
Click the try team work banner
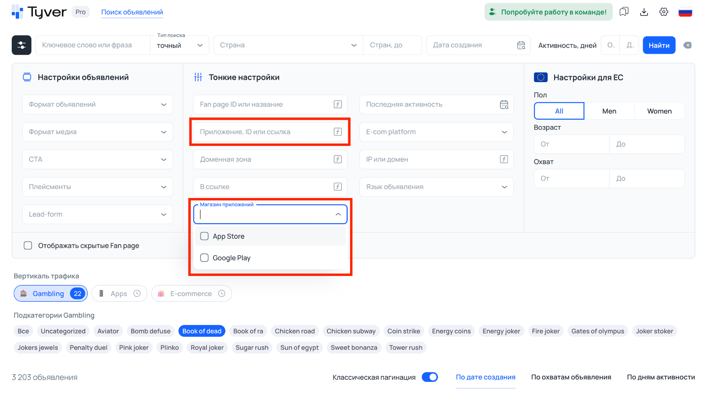click(x=549, y=12)
